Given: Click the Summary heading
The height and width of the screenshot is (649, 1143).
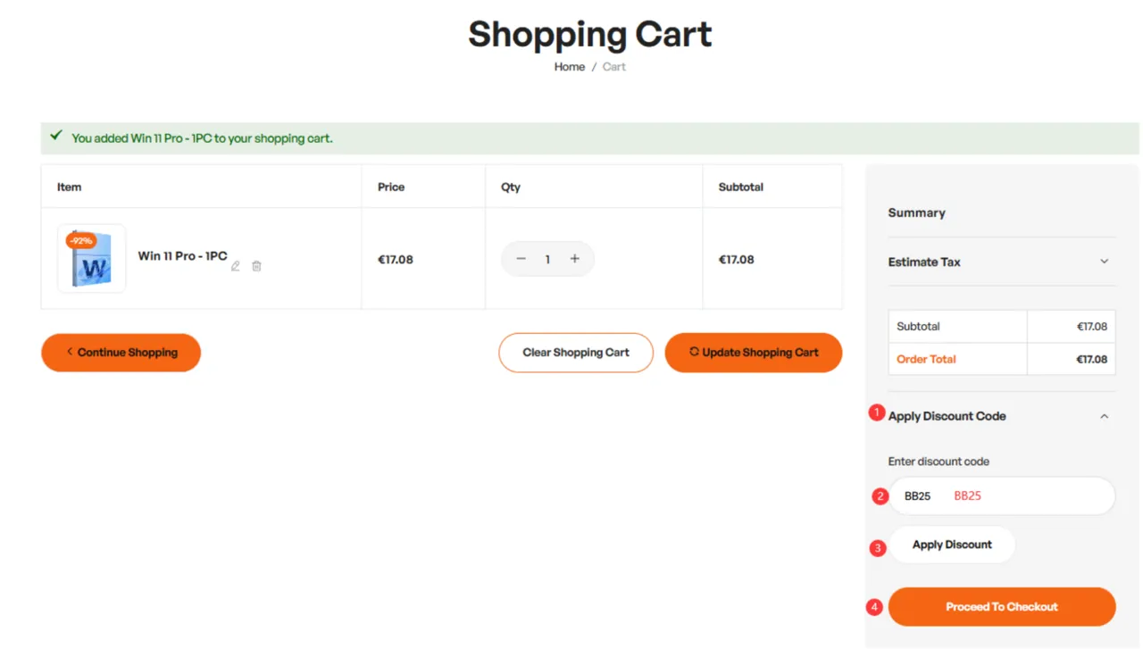Looking at the screenshot, I should pyautogui.click(x=916, y=212).
